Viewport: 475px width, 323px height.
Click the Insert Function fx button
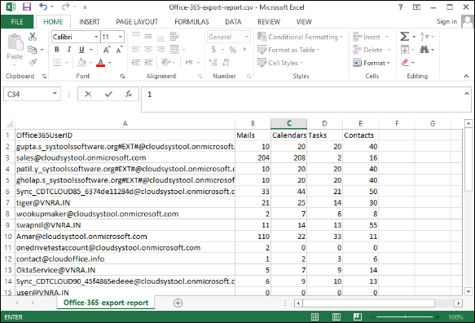click(129, 95)
